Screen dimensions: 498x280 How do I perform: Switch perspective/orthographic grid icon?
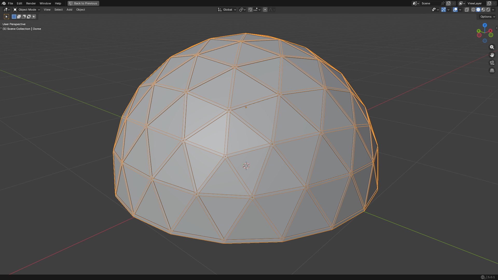point(492,71)
